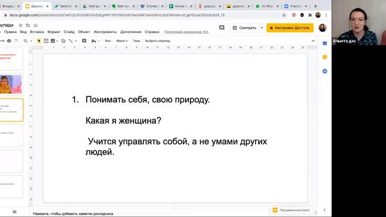The height and width of the screenshot is (217, 386).
Task: Click the red browser extension icon
Action: tap(294, 15)
